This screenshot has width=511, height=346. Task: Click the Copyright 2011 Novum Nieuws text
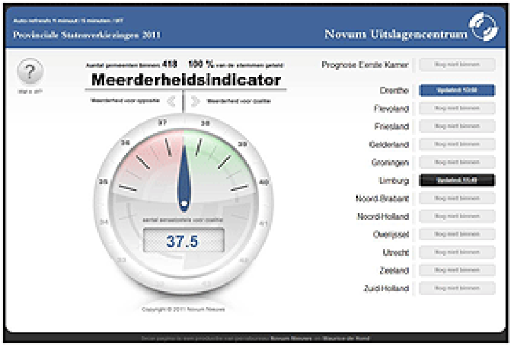(x=183, y=309)
